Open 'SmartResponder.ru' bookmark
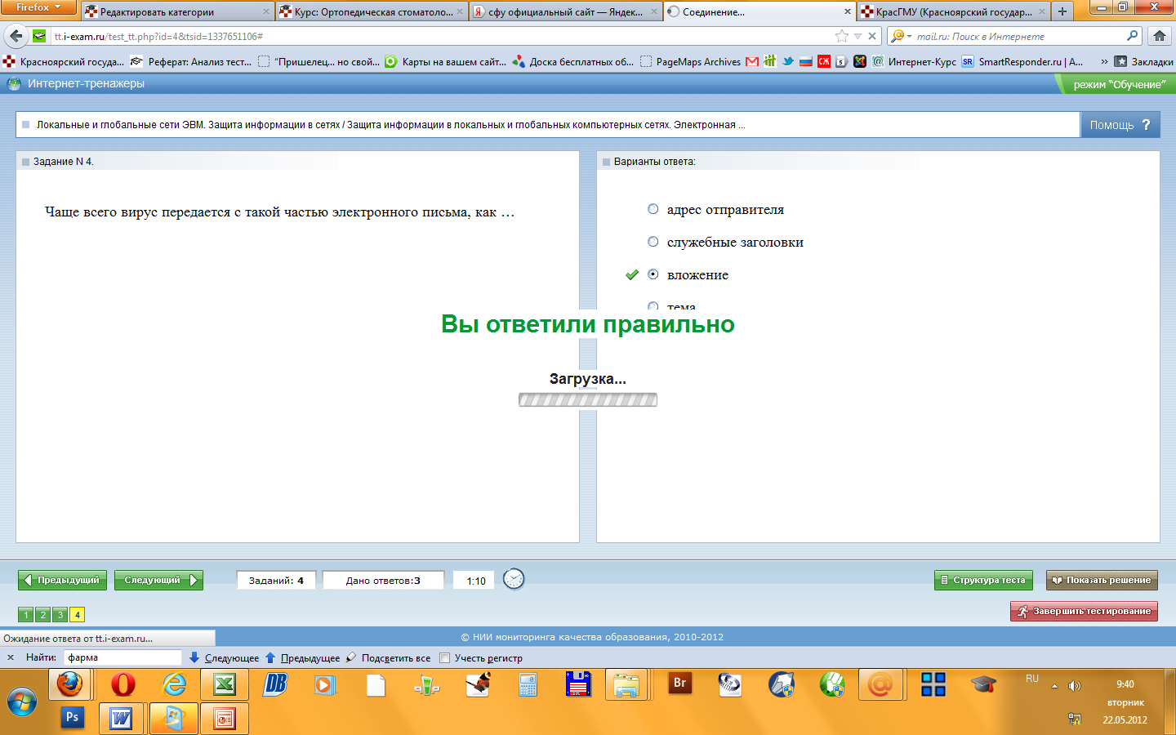1176x735 pixels. (x=1022, y=61)
